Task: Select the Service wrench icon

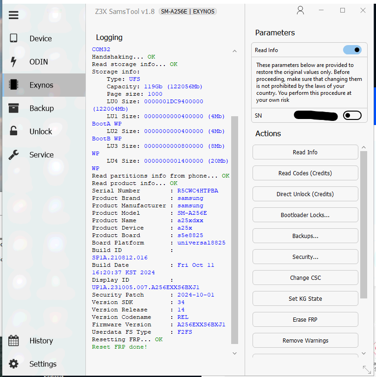Action: [x=13, y=155]
